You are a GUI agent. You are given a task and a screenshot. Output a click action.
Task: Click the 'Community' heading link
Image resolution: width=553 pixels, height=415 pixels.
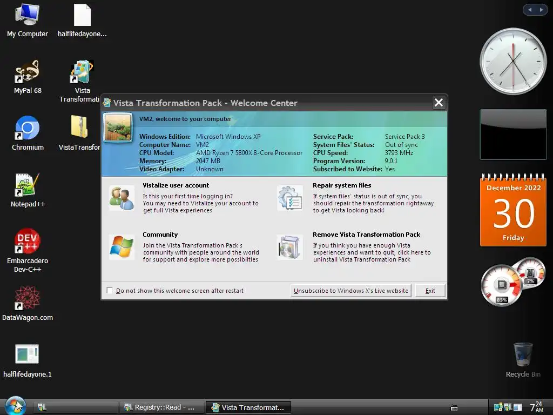[x=160, y=235]
